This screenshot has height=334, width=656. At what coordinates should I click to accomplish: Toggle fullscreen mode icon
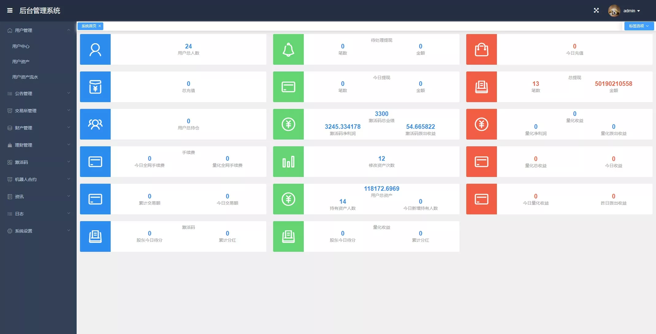coord(596,10)
